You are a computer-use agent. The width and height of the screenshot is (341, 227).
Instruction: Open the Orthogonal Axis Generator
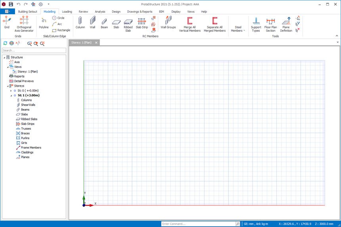tap(24, 24)
